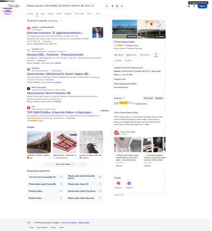Open Salon Suites for Rent in Forestville result
The image size is (212, 231).
(x=49, y=93)
